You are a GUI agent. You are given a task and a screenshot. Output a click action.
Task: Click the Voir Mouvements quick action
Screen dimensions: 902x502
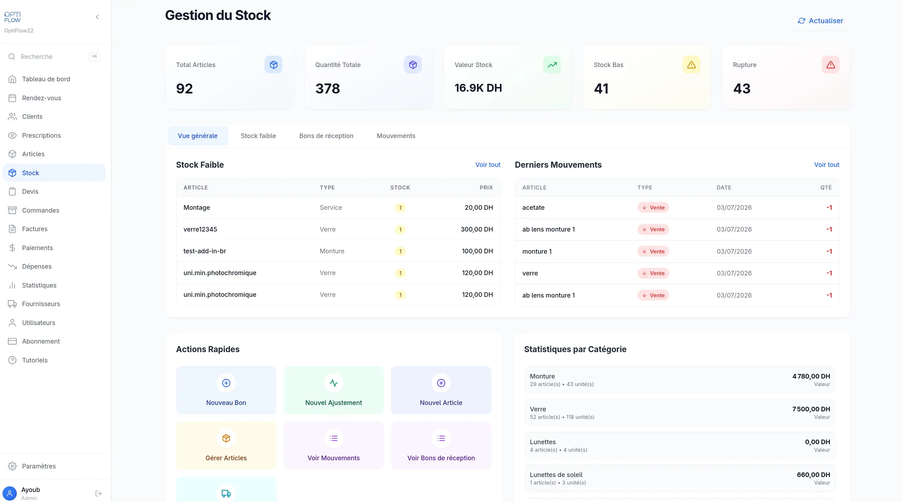[x=334, y=445]
